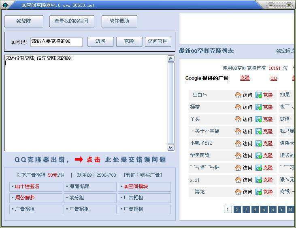This screenshot has height=228, width=296.
Task: Go to page 5 of clone list
Action: tap(264, 209)
